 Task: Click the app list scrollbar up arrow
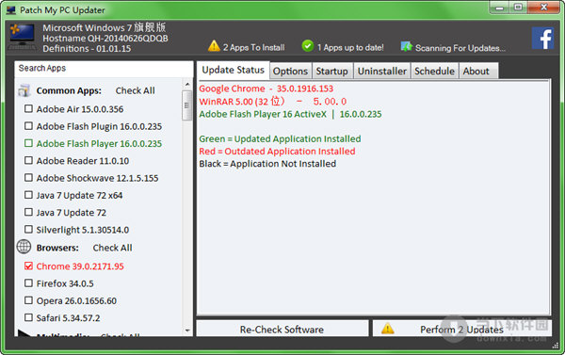tap(187, 85)
